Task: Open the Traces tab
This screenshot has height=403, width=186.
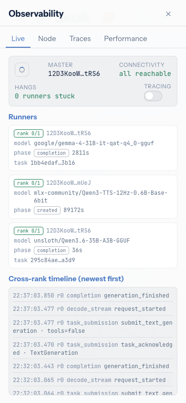Action: coord(80,39)
